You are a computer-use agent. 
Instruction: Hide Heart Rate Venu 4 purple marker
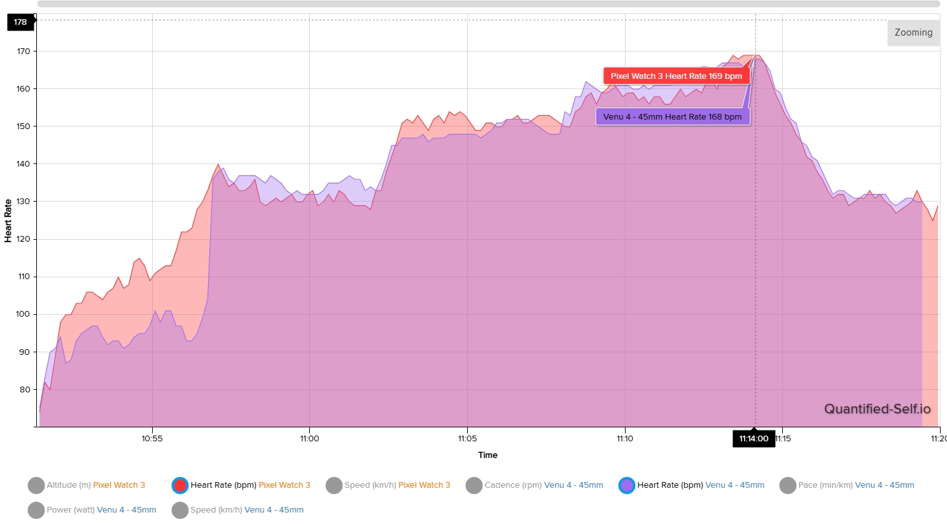627,485
